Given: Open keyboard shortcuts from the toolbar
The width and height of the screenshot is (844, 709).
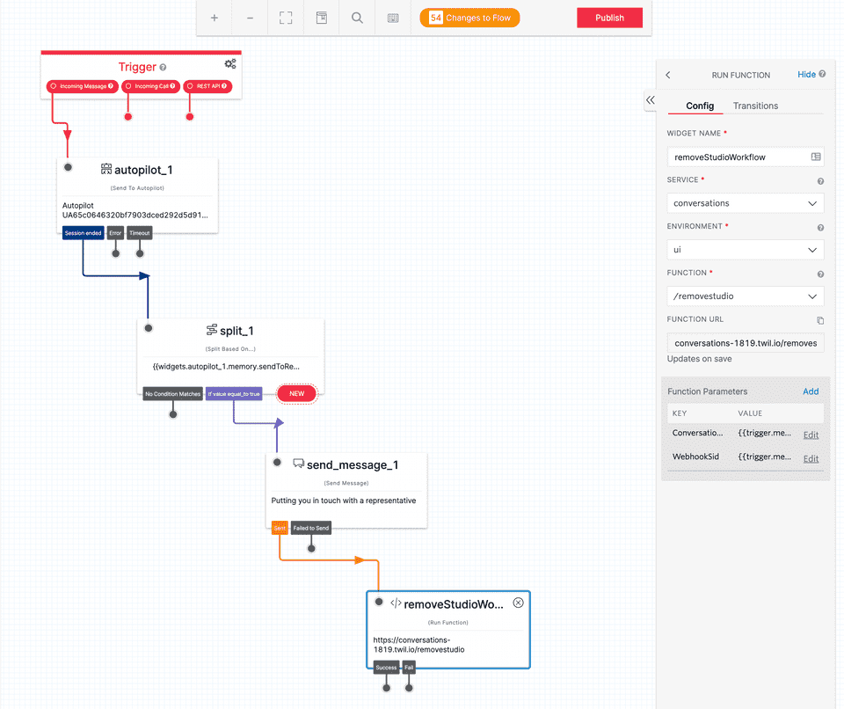Looking at the screenshot, I should click(x=392, y=18).
